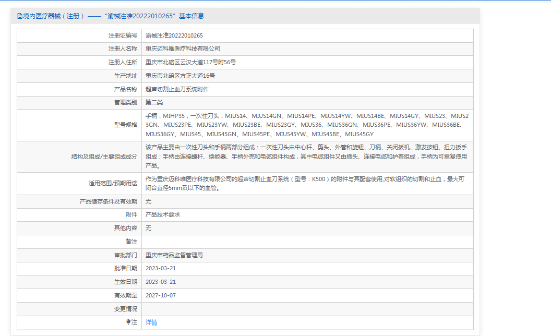The image size is (551, 336).
Task: Select the 有效期至 row label
Action: point(125,296)
